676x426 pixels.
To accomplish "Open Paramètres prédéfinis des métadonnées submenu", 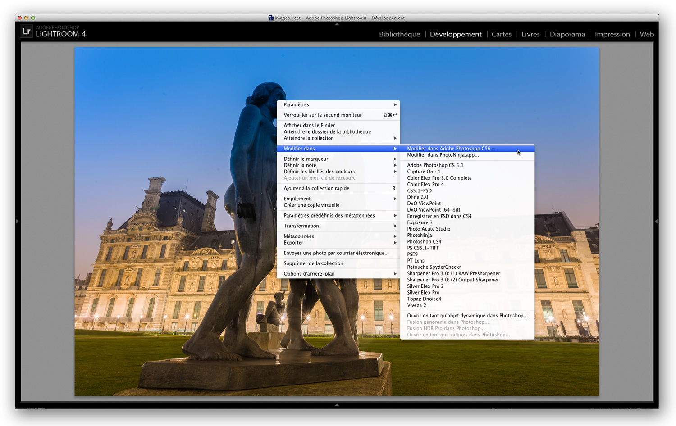I will coord(338,215).
